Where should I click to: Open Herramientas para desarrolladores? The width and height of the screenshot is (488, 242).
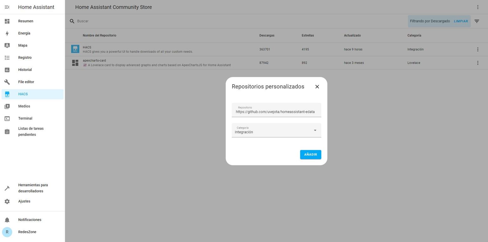32,188
